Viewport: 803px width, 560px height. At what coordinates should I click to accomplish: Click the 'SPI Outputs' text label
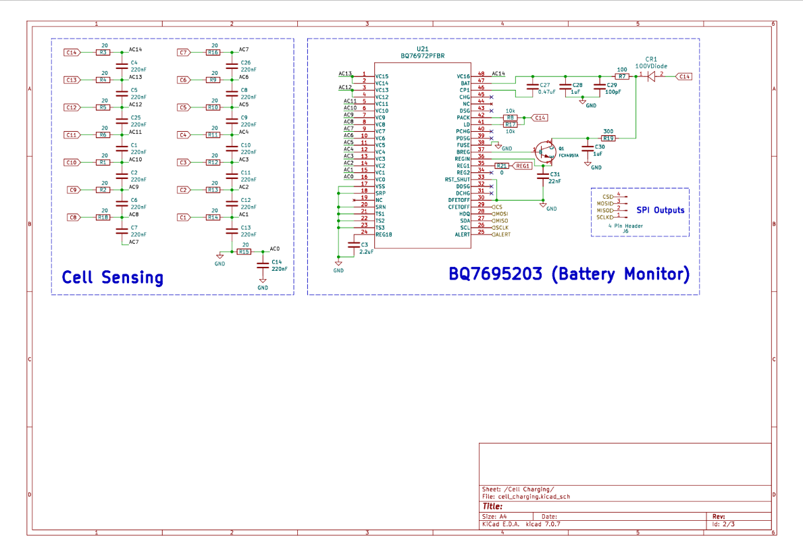[x=660, y=210]
